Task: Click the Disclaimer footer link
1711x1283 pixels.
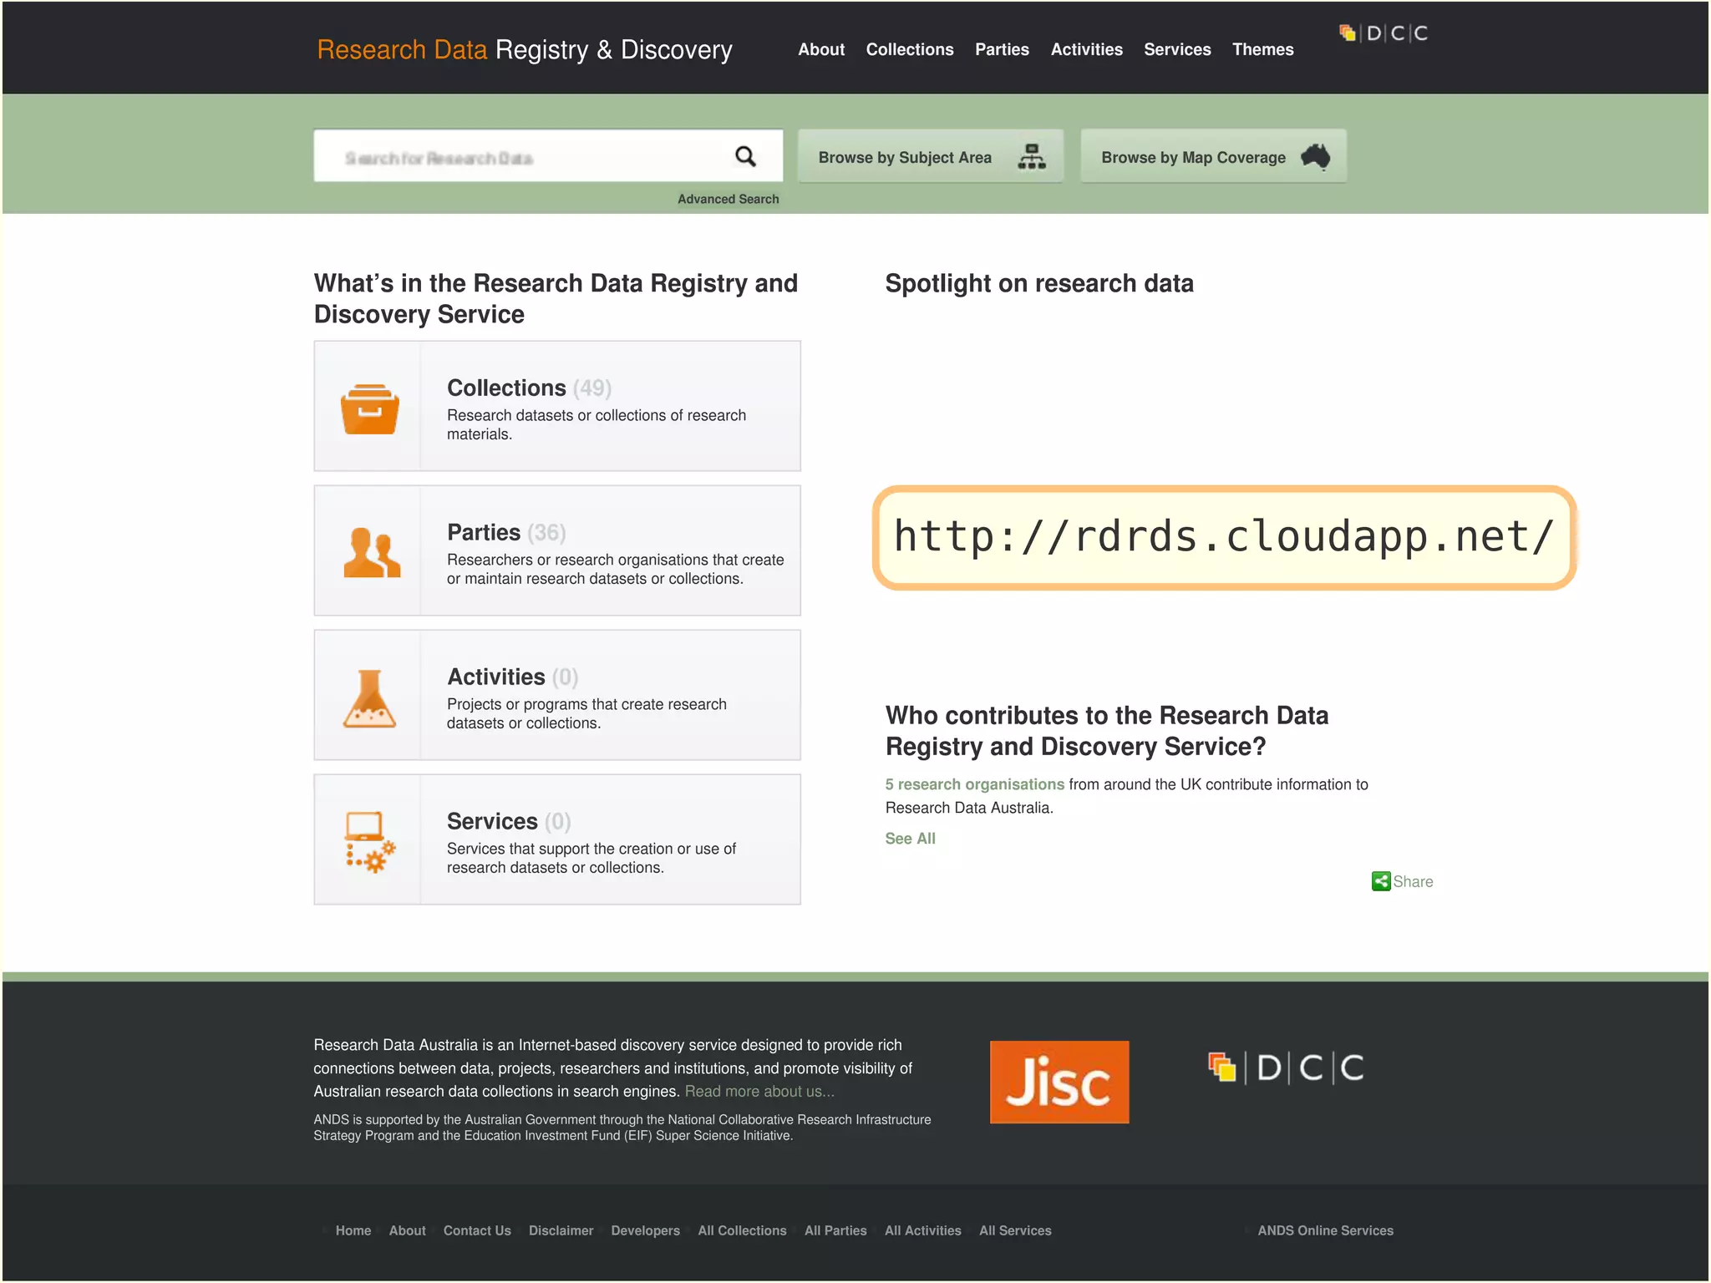Action: click(x=561, y=1230)
